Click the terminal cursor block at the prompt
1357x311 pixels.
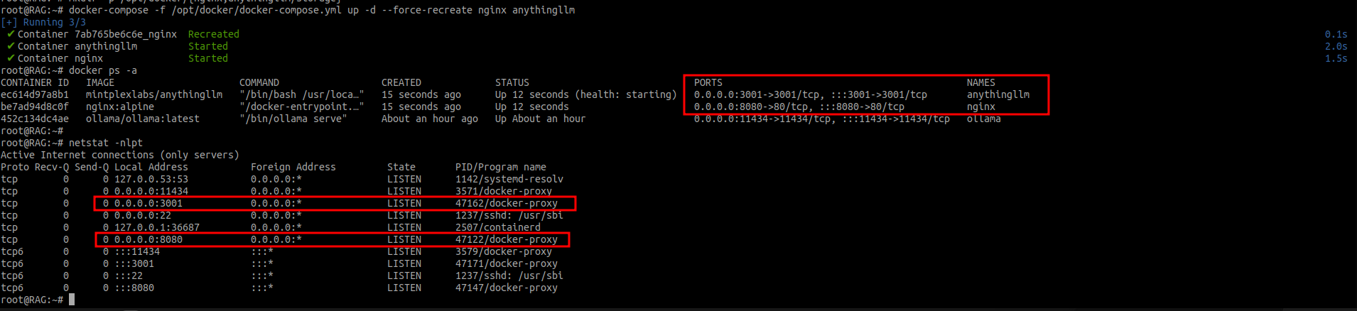[72, 300]
